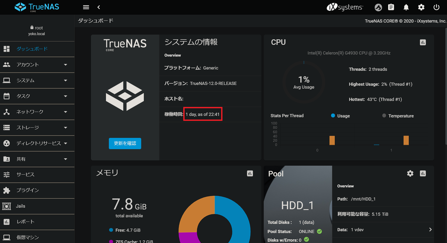The height and width of the screenshot is (243, 447).
Task: Open Pool reports chart icon
Action: pyautogui.click(x=422, y=174)
